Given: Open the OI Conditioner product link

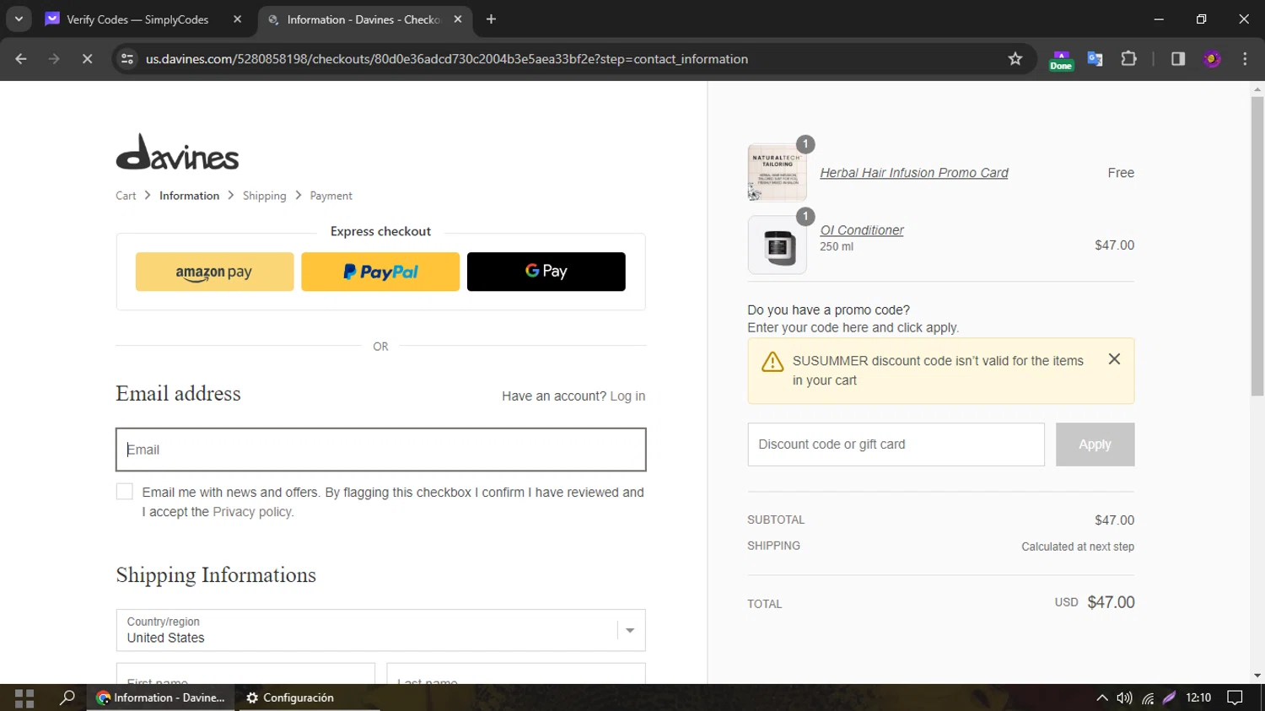Looking at the screenshot, I should coord(862,230).
